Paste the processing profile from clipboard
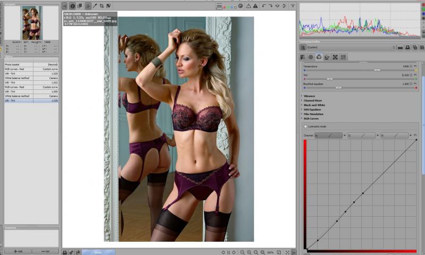Image resolution: width=425 pixels, height=255 pixels. [422, 47]
